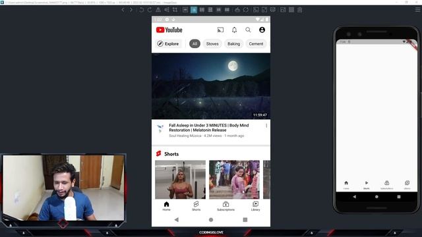Click the cast to device icon

[x=220, y=30]
